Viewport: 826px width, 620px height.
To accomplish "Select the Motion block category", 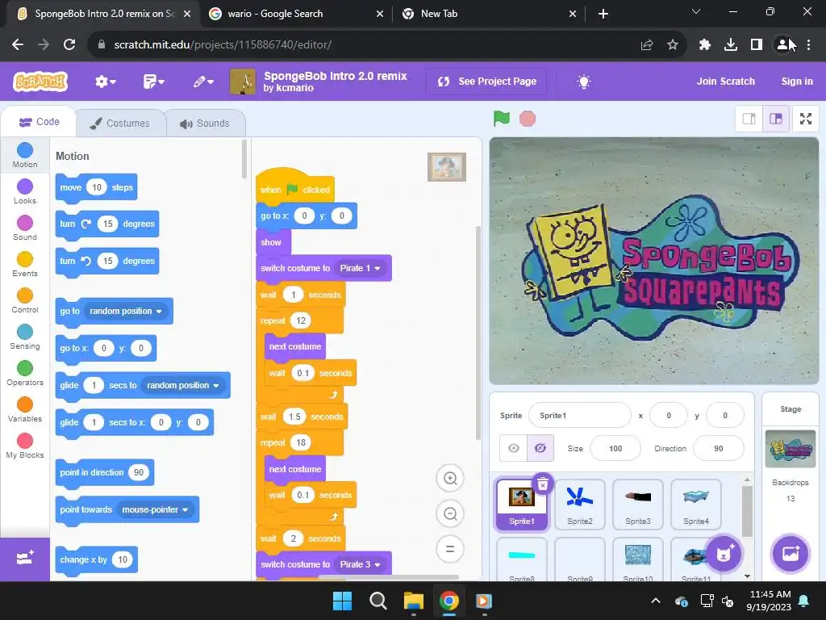I will click(x=25, y=155).
